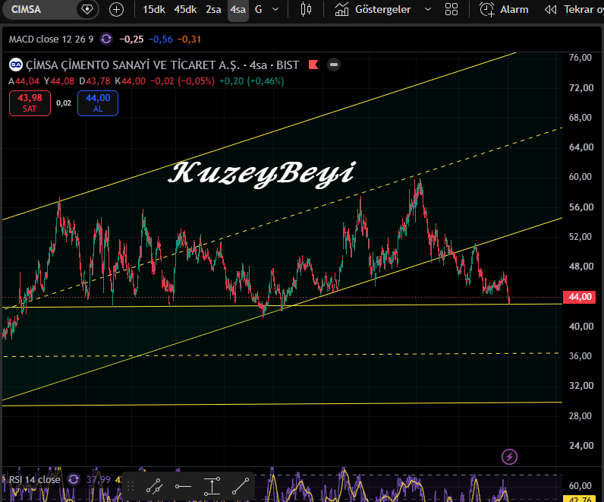604x502 pixels.
Task: Click the red 44,00 price axis label
Action: [x=580, y=297]
